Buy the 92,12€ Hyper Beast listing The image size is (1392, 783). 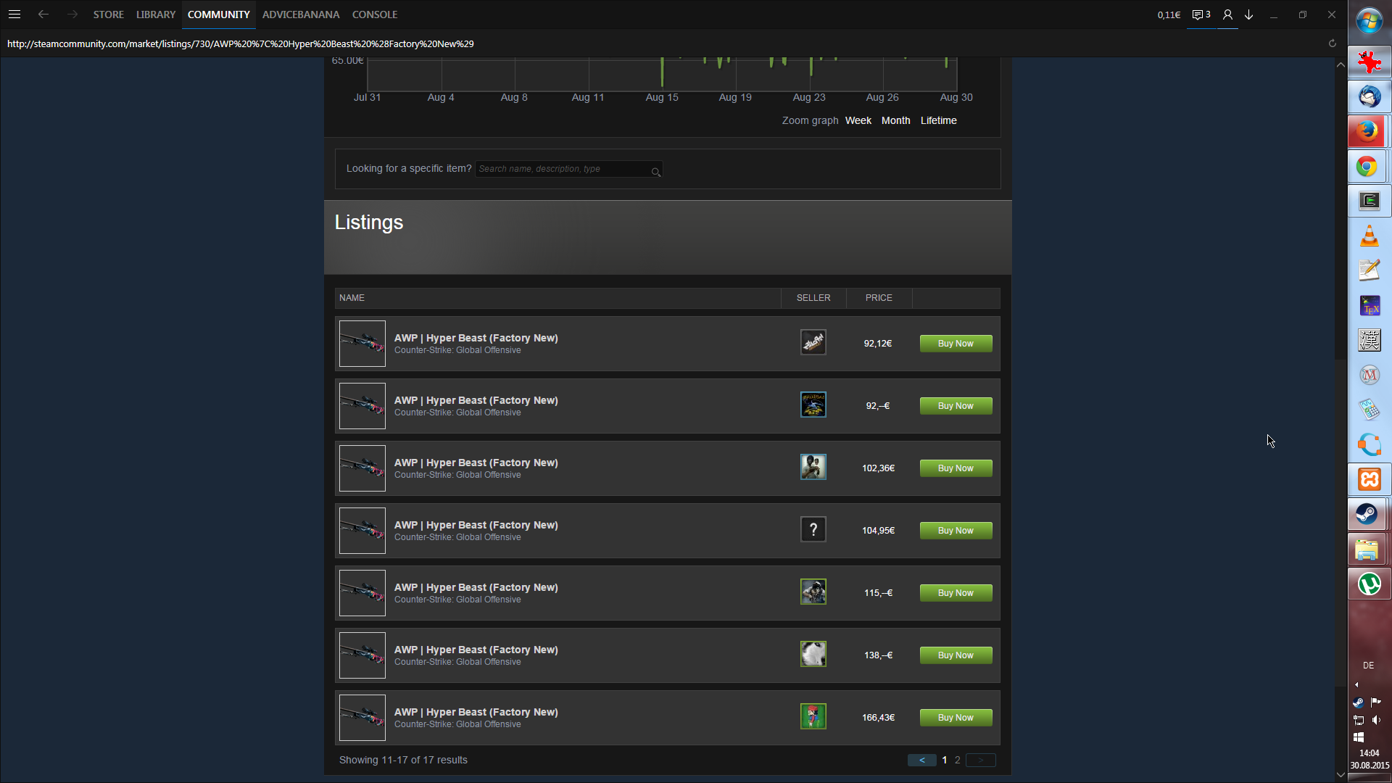(956, 344)
